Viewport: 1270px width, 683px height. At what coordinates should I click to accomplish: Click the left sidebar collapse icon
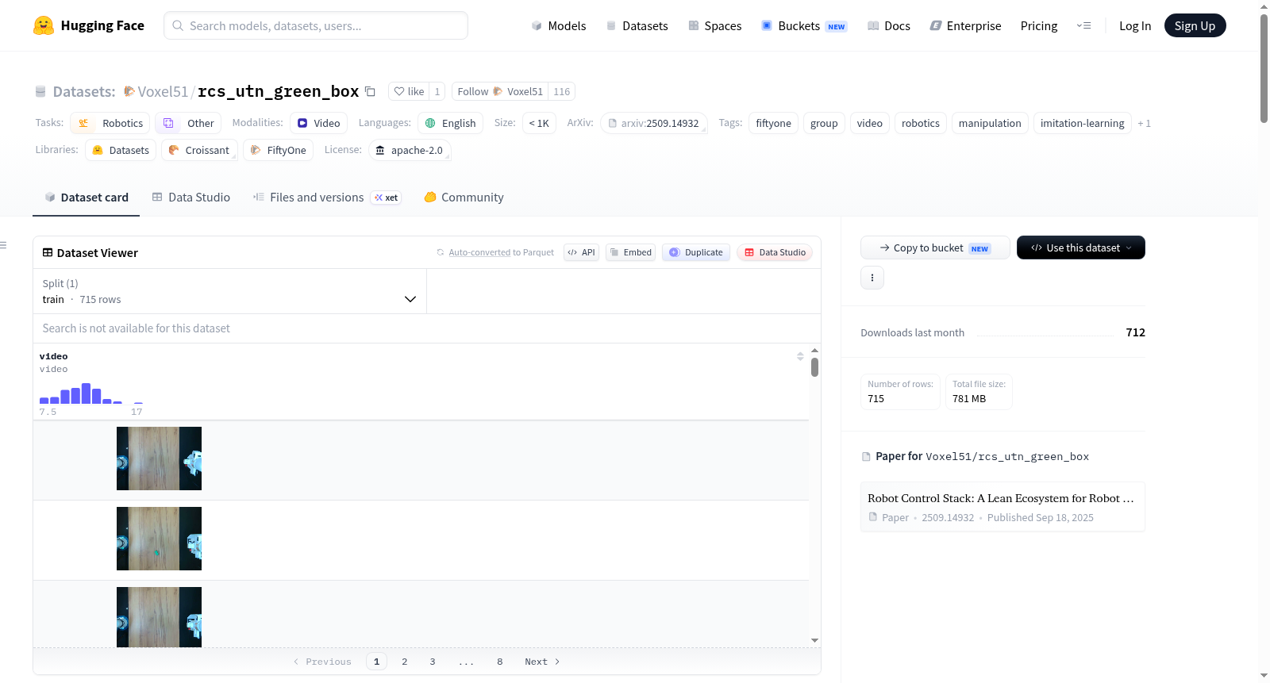[x=4, y=245]
